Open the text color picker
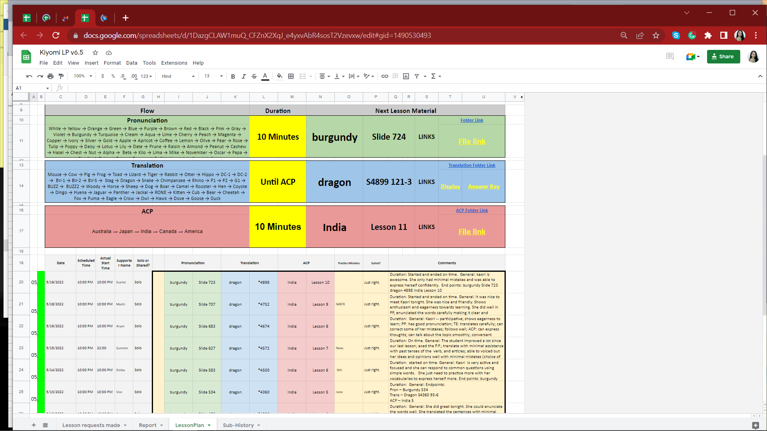Image resolution: width=767 pixels, height=431 pixels. click(265, 76)
